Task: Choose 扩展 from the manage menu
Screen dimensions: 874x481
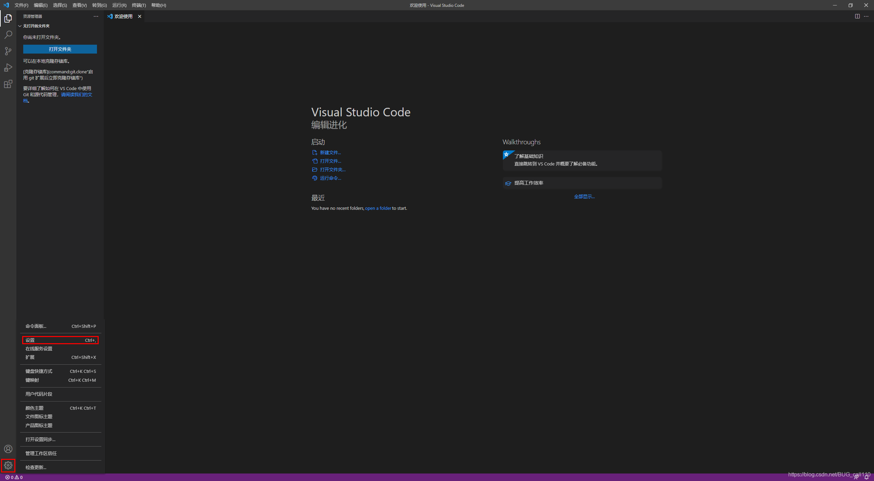Action: [61, 357]
